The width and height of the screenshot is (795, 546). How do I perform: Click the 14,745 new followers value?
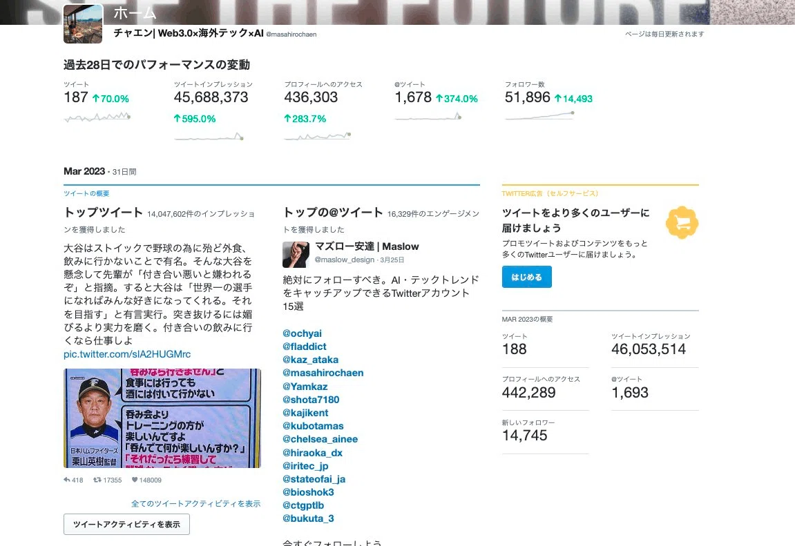coord(525,436)
